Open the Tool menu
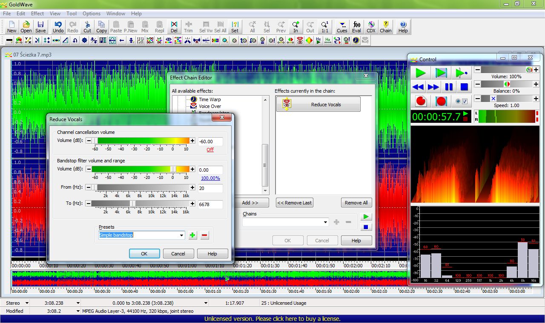 [x=72, y=14]
